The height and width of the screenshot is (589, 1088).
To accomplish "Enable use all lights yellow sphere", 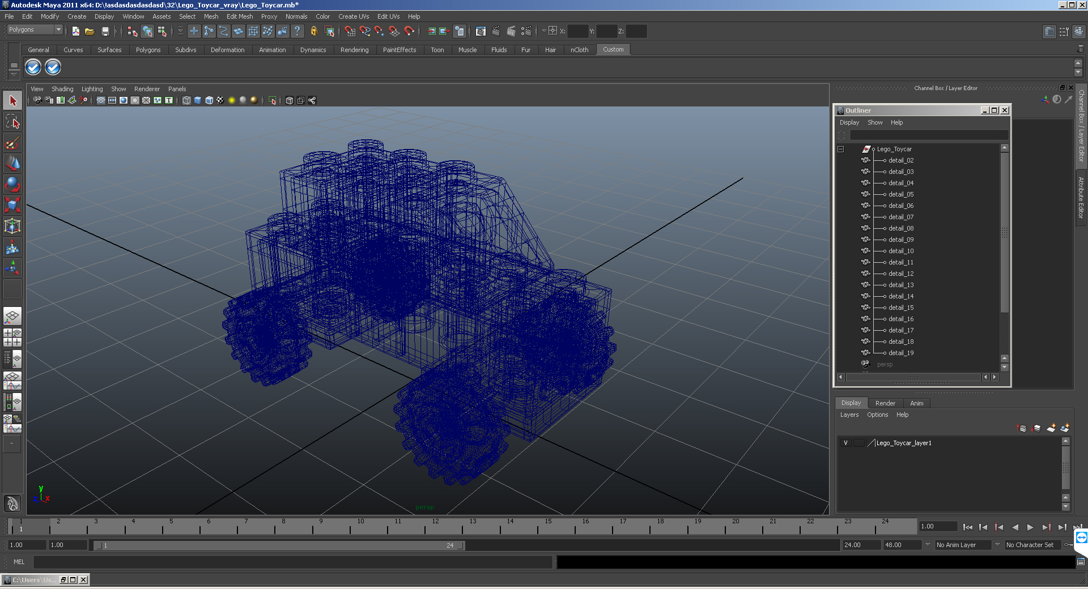I will (x=232, y=100).
